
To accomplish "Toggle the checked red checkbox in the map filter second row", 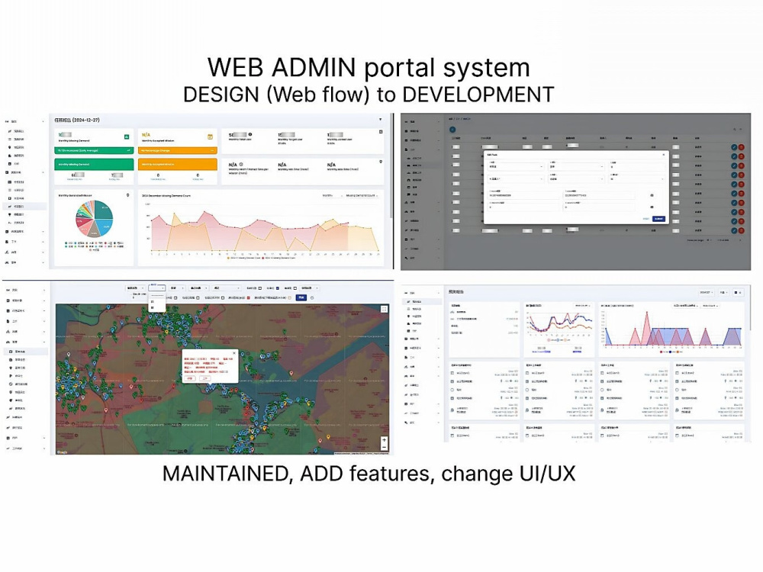I will [249, 297].
